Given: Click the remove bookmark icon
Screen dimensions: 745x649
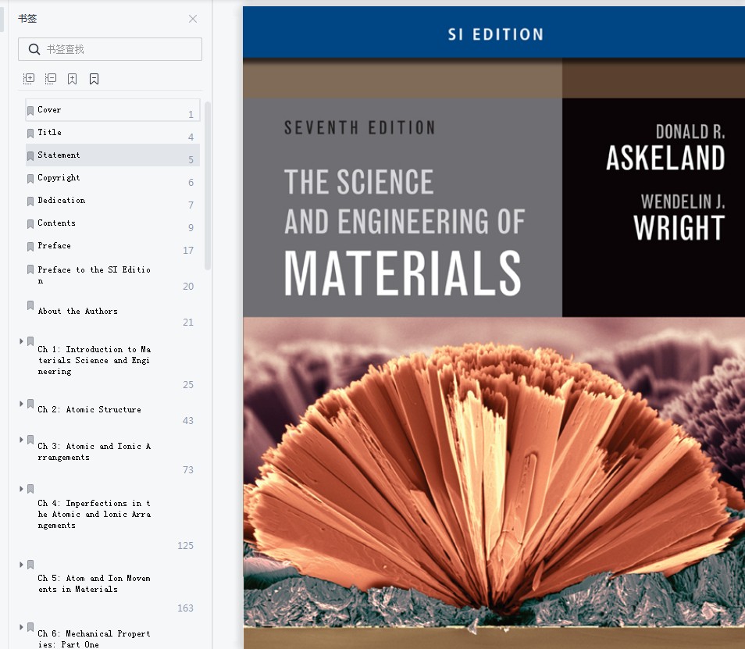Looking at the screenshot, I should 94,78.
